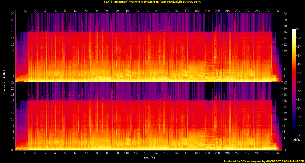Click the dBFS color gradient bar
This screenshot has width=305, height=163.
tap(294, 82)
